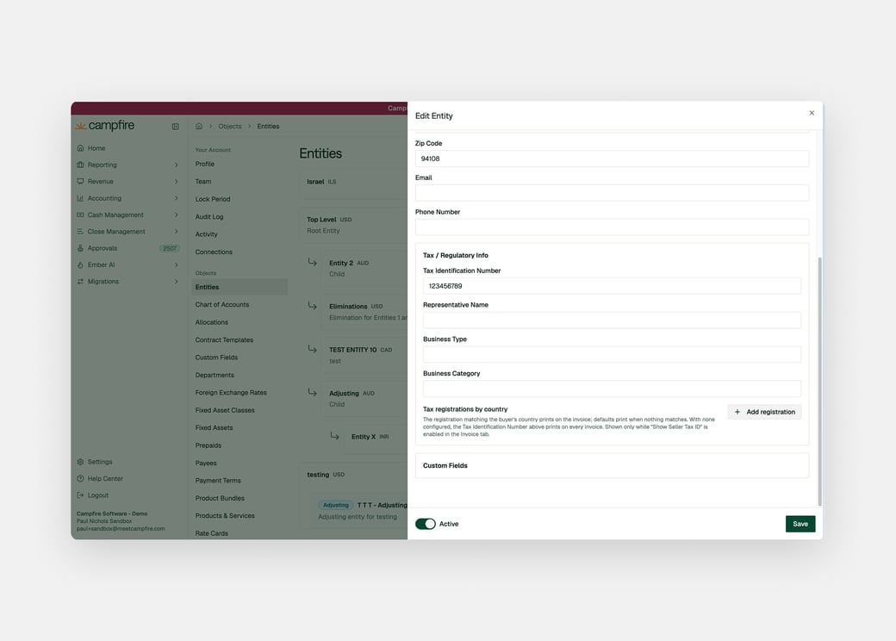Click the Migrations arrows icon
The height and width of the screenshot is (641, 896).
pyautogui.click(x=81, y=282)
